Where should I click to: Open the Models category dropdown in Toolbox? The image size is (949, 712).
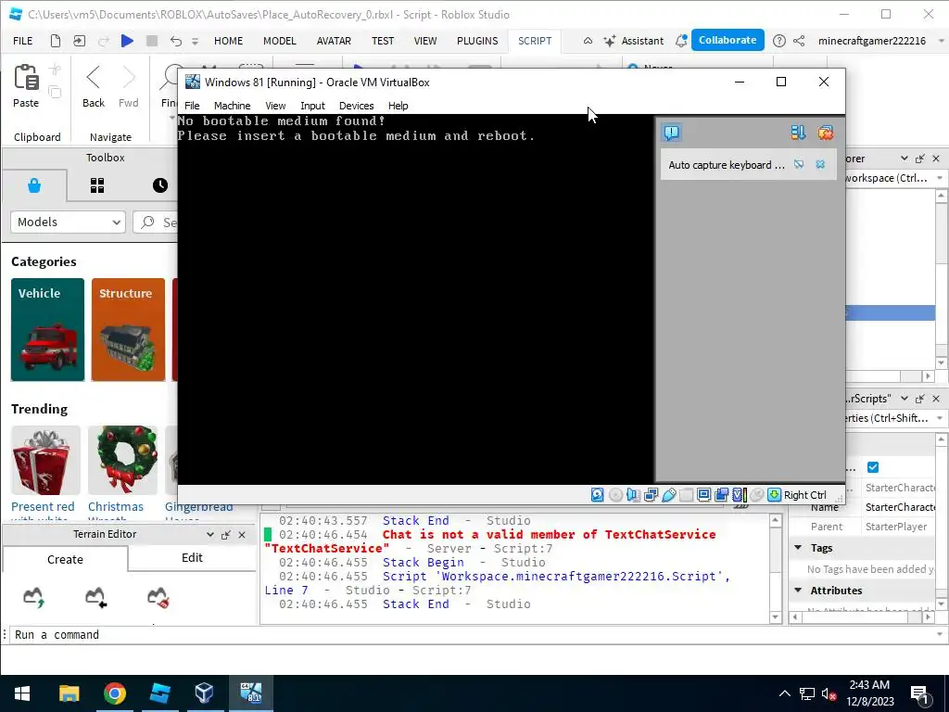68,222
